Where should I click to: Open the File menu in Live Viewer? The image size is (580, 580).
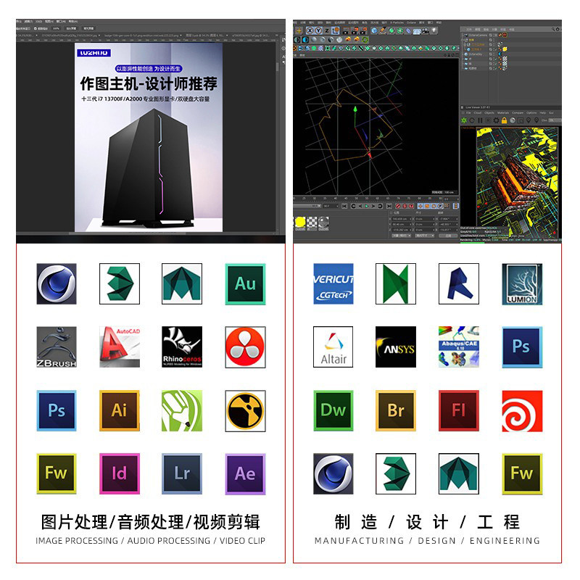pos(468,113)
